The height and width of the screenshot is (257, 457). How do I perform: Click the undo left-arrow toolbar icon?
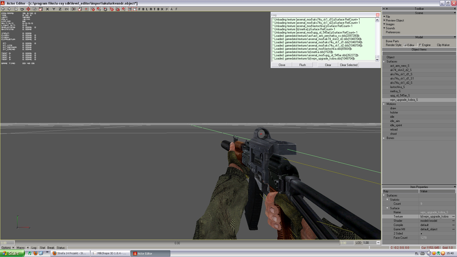click(x=3, y=9)
